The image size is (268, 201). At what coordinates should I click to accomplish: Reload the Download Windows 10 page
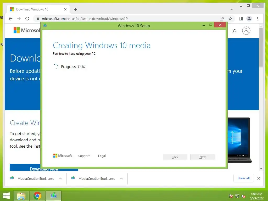pyautogui.click(x=27, y=19)
